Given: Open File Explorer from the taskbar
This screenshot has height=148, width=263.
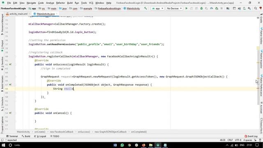Looking at the screenshot, I should pyautogui.click(x=151, y=145).
